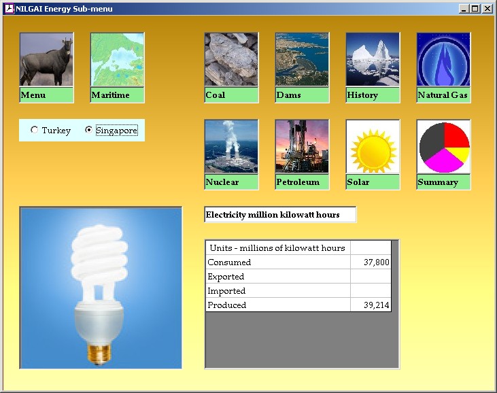Select the Turkey radio button
The width and height of the screenshot is (497, 393).
click(35, 130)
